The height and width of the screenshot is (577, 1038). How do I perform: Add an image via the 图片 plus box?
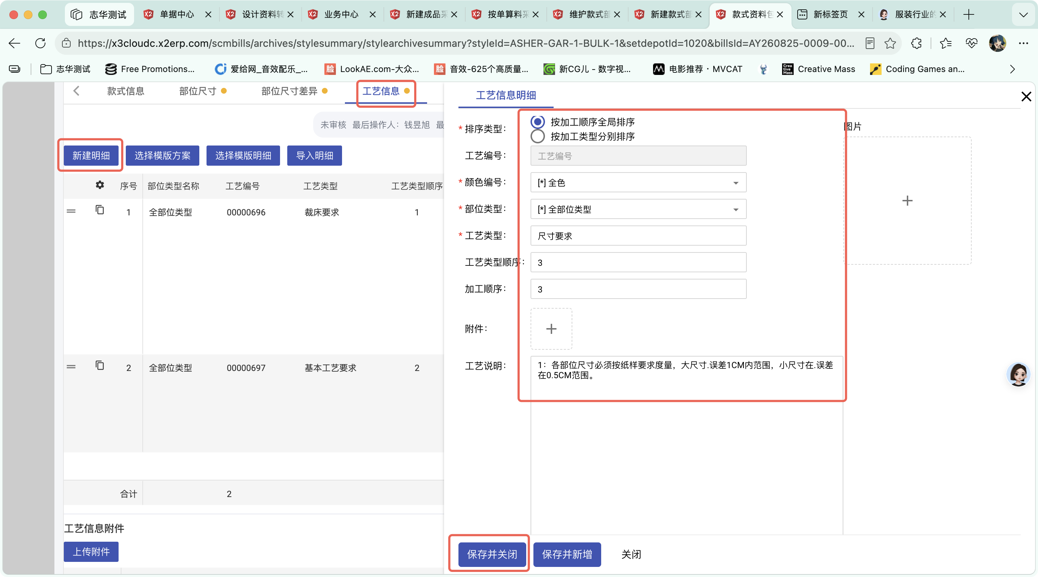coord(908,201)
